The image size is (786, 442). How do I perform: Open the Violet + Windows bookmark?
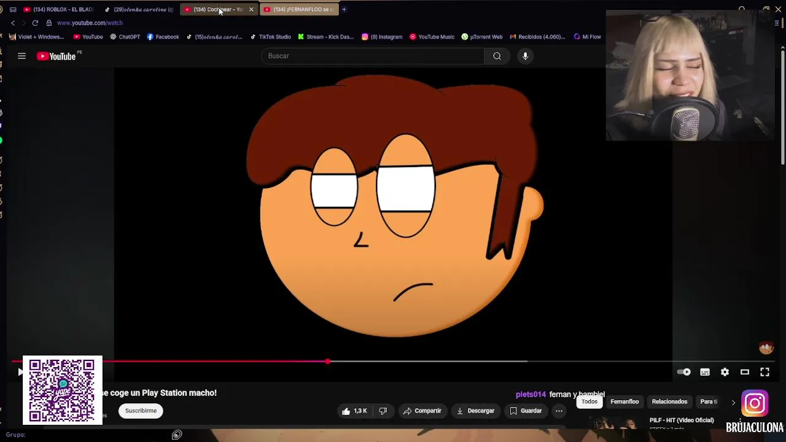(36, 37)
